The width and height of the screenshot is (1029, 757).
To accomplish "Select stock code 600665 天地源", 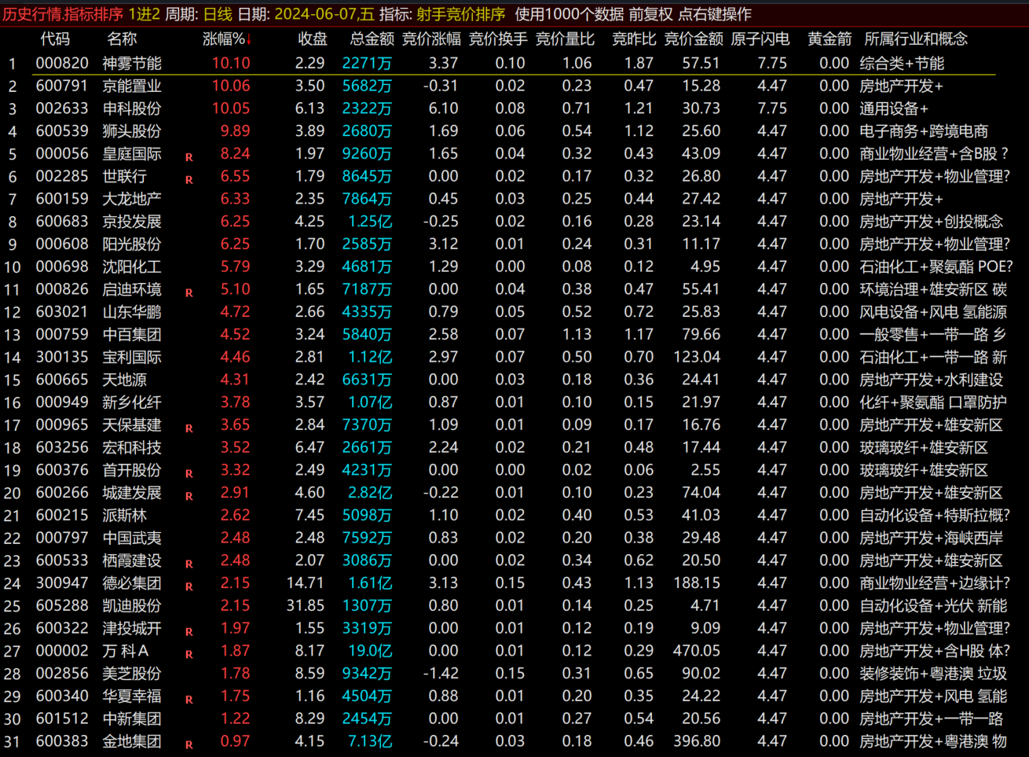I will click(x=62, y=380).
